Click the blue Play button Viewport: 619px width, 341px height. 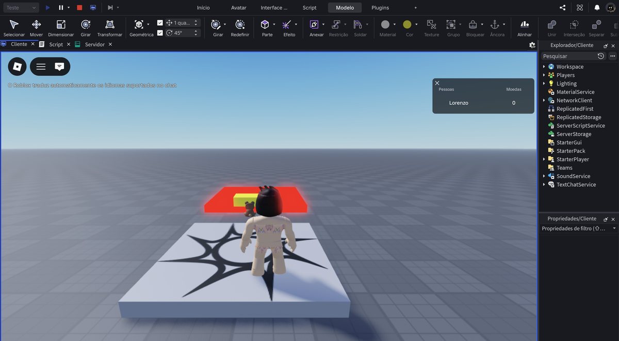tap(47, 8)
